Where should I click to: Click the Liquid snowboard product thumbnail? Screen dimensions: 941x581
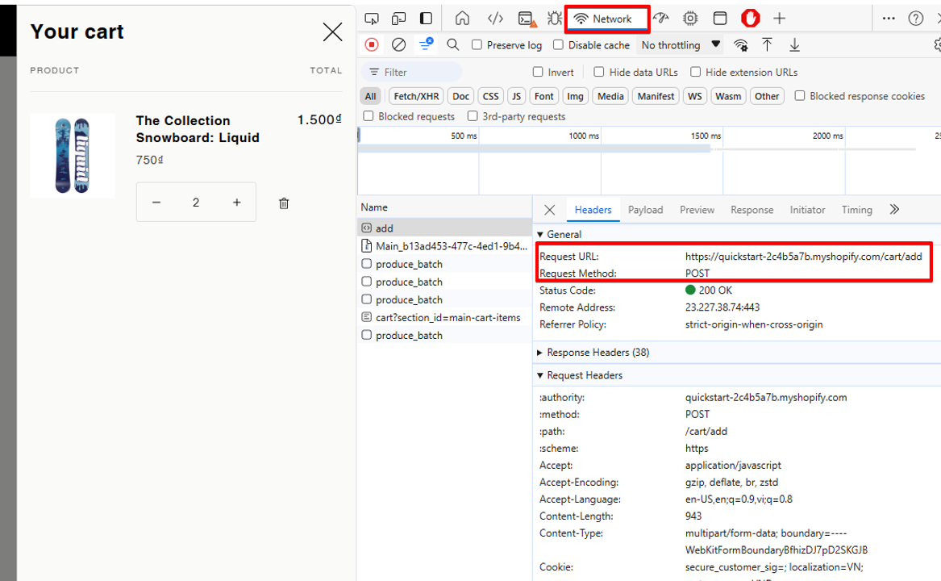[72, 156]
